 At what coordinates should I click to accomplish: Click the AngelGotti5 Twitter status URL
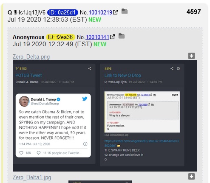(x=142, y=143)
